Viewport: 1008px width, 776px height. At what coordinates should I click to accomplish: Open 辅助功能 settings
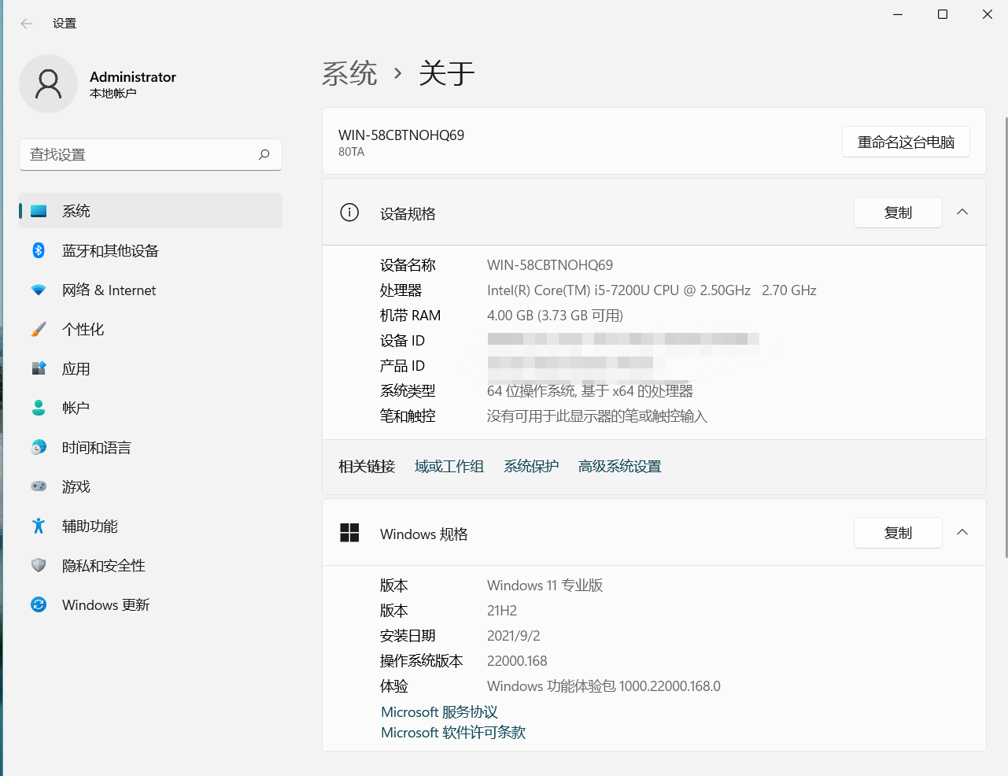pos(150,526)
